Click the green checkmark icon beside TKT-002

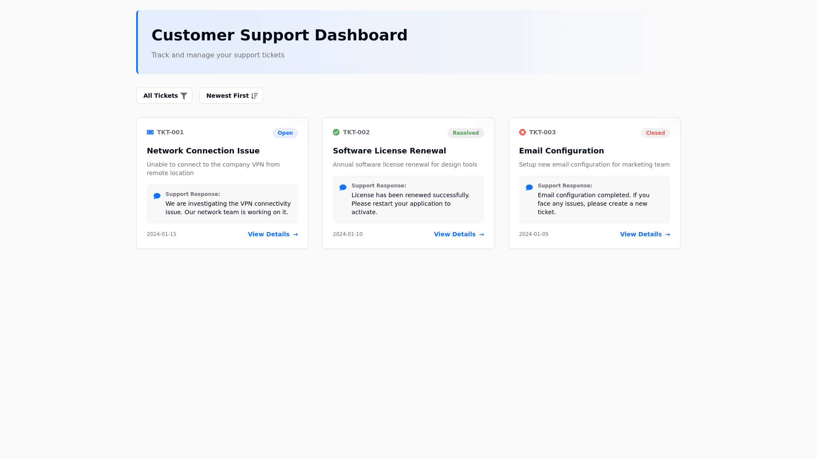[336, 132]
